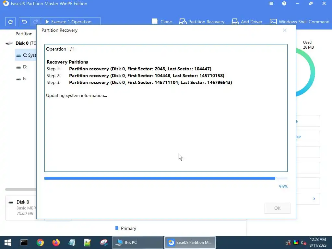Click the Updating system information message

77,96
